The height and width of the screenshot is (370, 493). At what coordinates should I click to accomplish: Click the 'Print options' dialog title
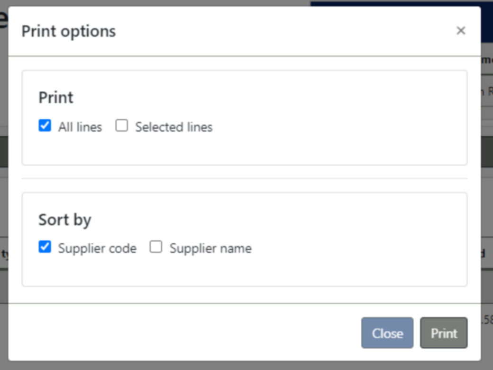pyautogui.click(x=69, y=31)
